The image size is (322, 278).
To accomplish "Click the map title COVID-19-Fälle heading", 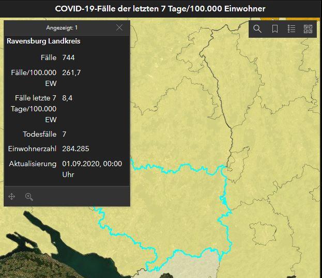I will pos(160,9).
